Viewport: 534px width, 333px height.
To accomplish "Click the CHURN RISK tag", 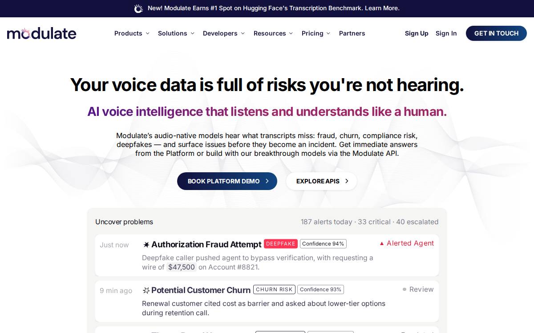I will click(x=274, y=289).
